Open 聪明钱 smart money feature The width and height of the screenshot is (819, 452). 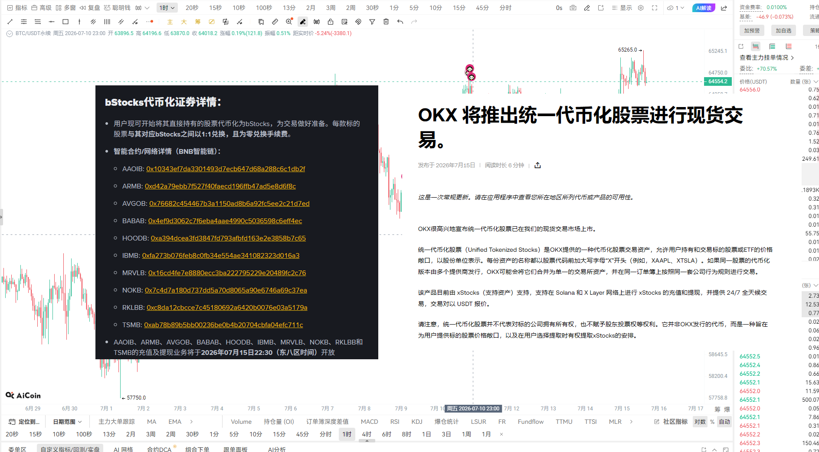[x=118, y=8]
